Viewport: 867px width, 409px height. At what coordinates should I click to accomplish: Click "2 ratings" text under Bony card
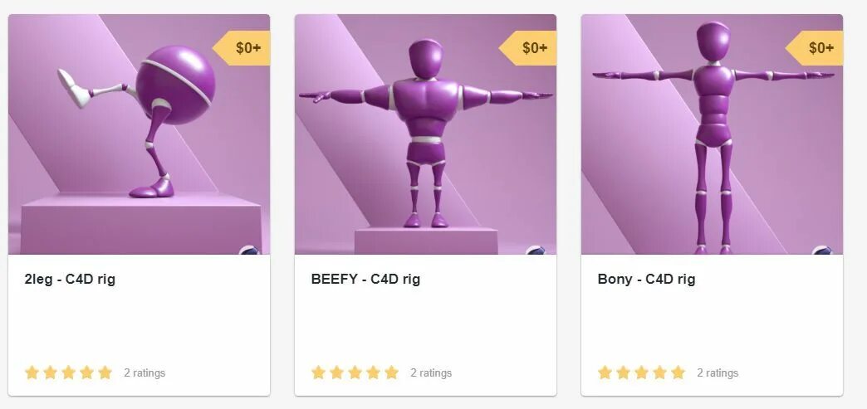(718, 373)
